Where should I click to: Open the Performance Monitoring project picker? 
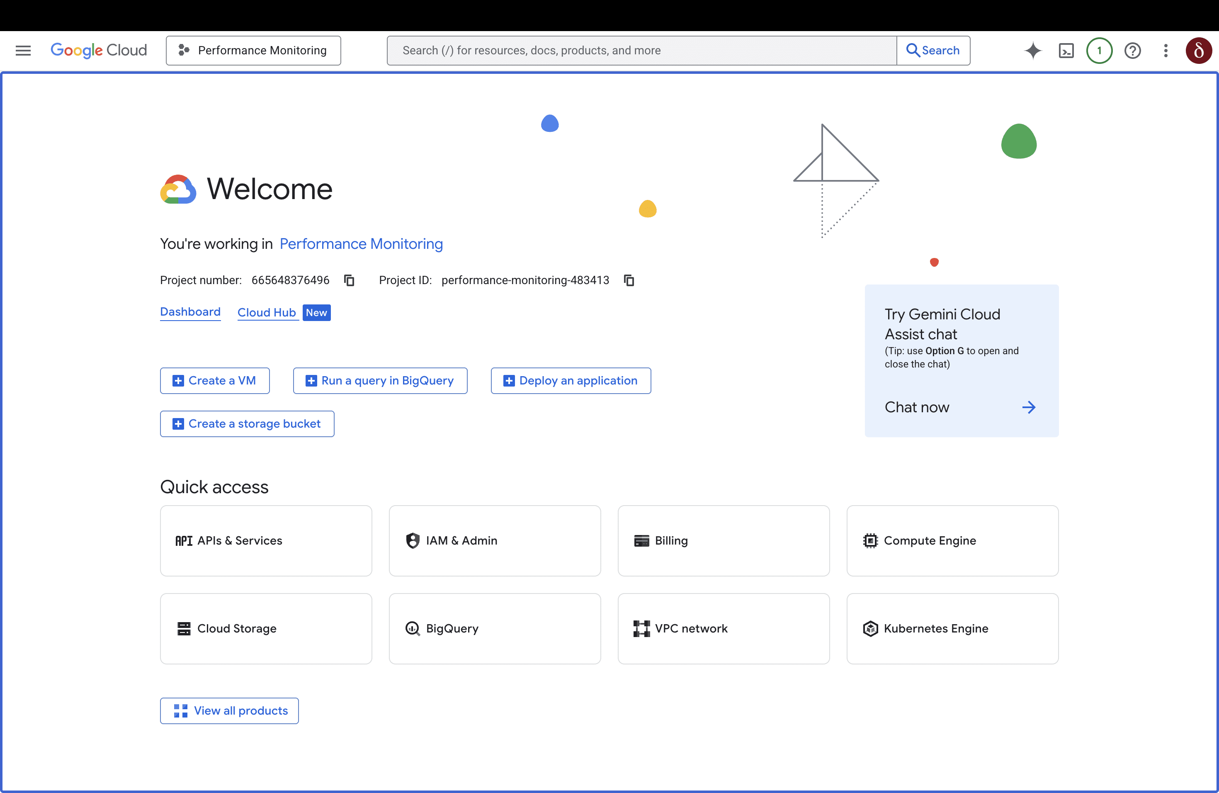coord(253,50)
